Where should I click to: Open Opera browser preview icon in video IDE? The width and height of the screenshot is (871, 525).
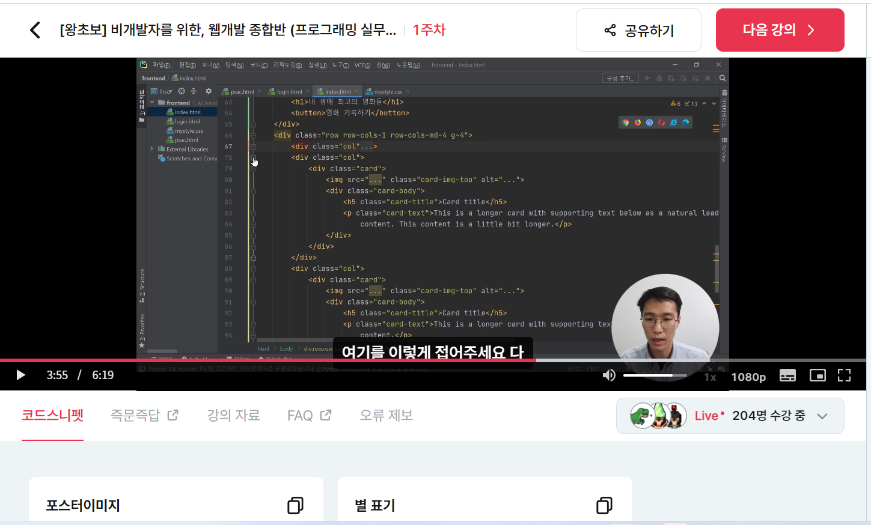tap(661, 123)
